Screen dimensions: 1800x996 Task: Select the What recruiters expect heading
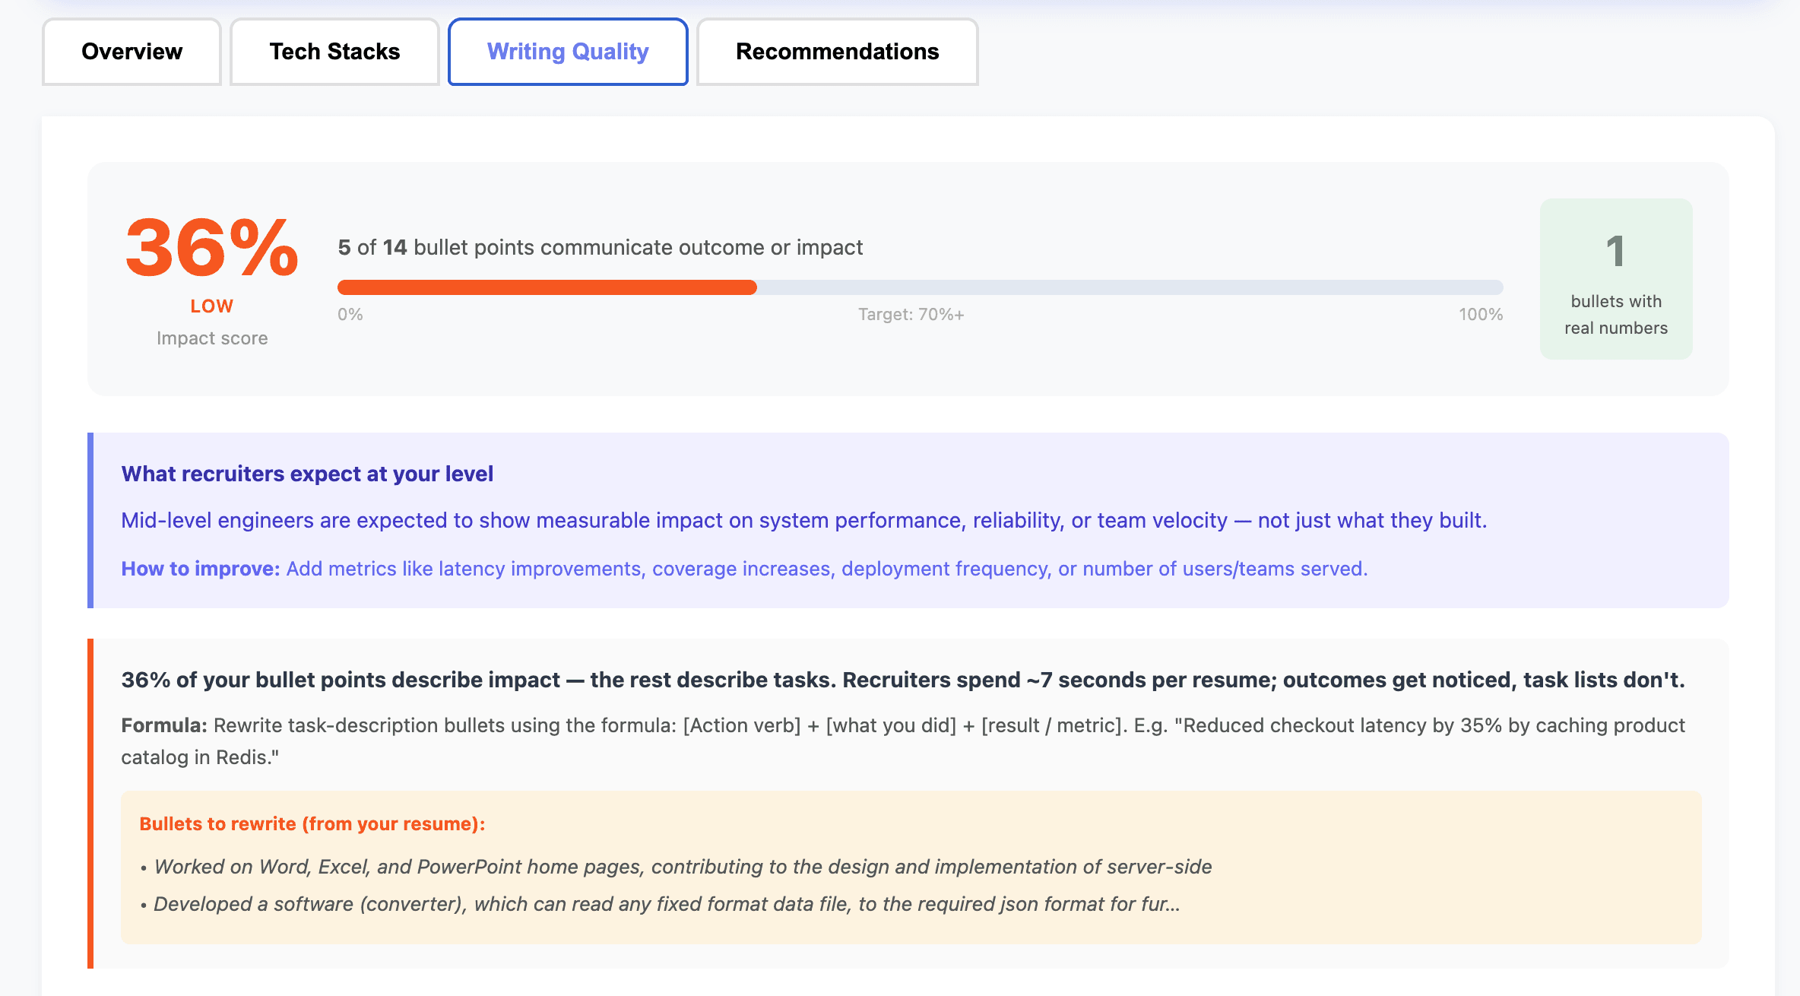[x=306, y=473]
